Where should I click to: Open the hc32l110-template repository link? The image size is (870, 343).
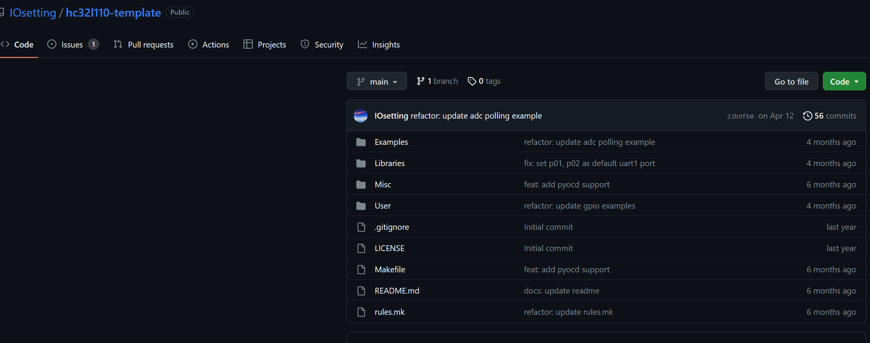[x=113, y=13]
